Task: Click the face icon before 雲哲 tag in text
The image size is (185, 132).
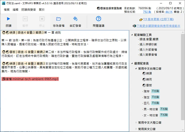Action: [4, 52]
